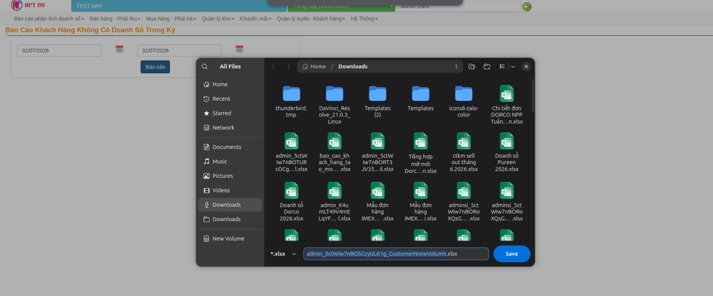Open Documents in the sidebar

[230, 147]
